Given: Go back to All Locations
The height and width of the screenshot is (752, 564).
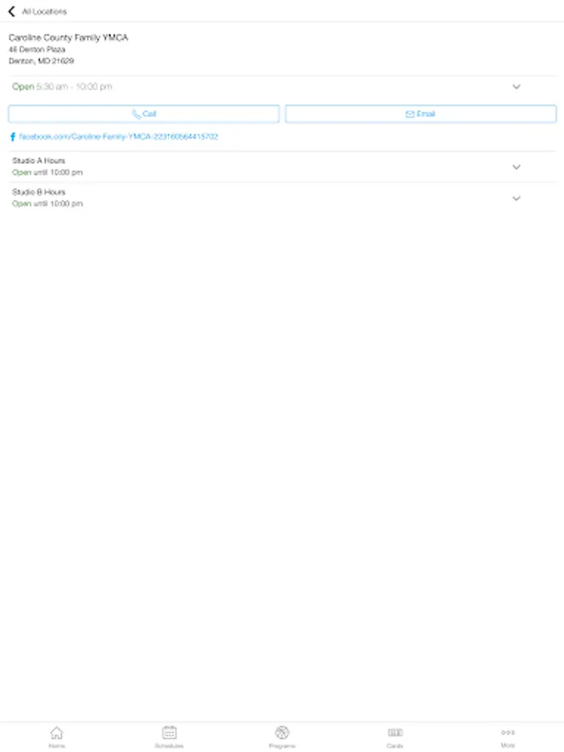Looking at the screenshot, I should pos(12,11).
